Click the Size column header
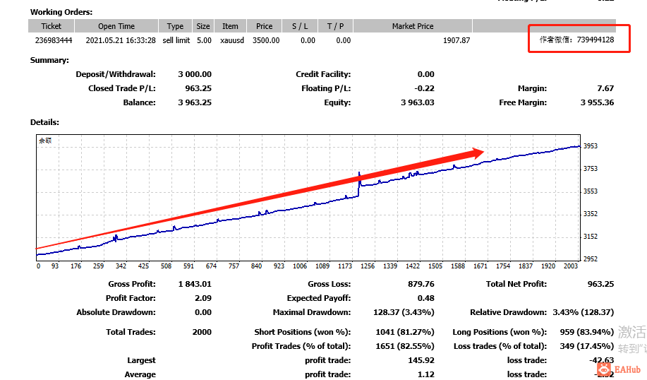The image size is (647, 380). pos(203,26)
